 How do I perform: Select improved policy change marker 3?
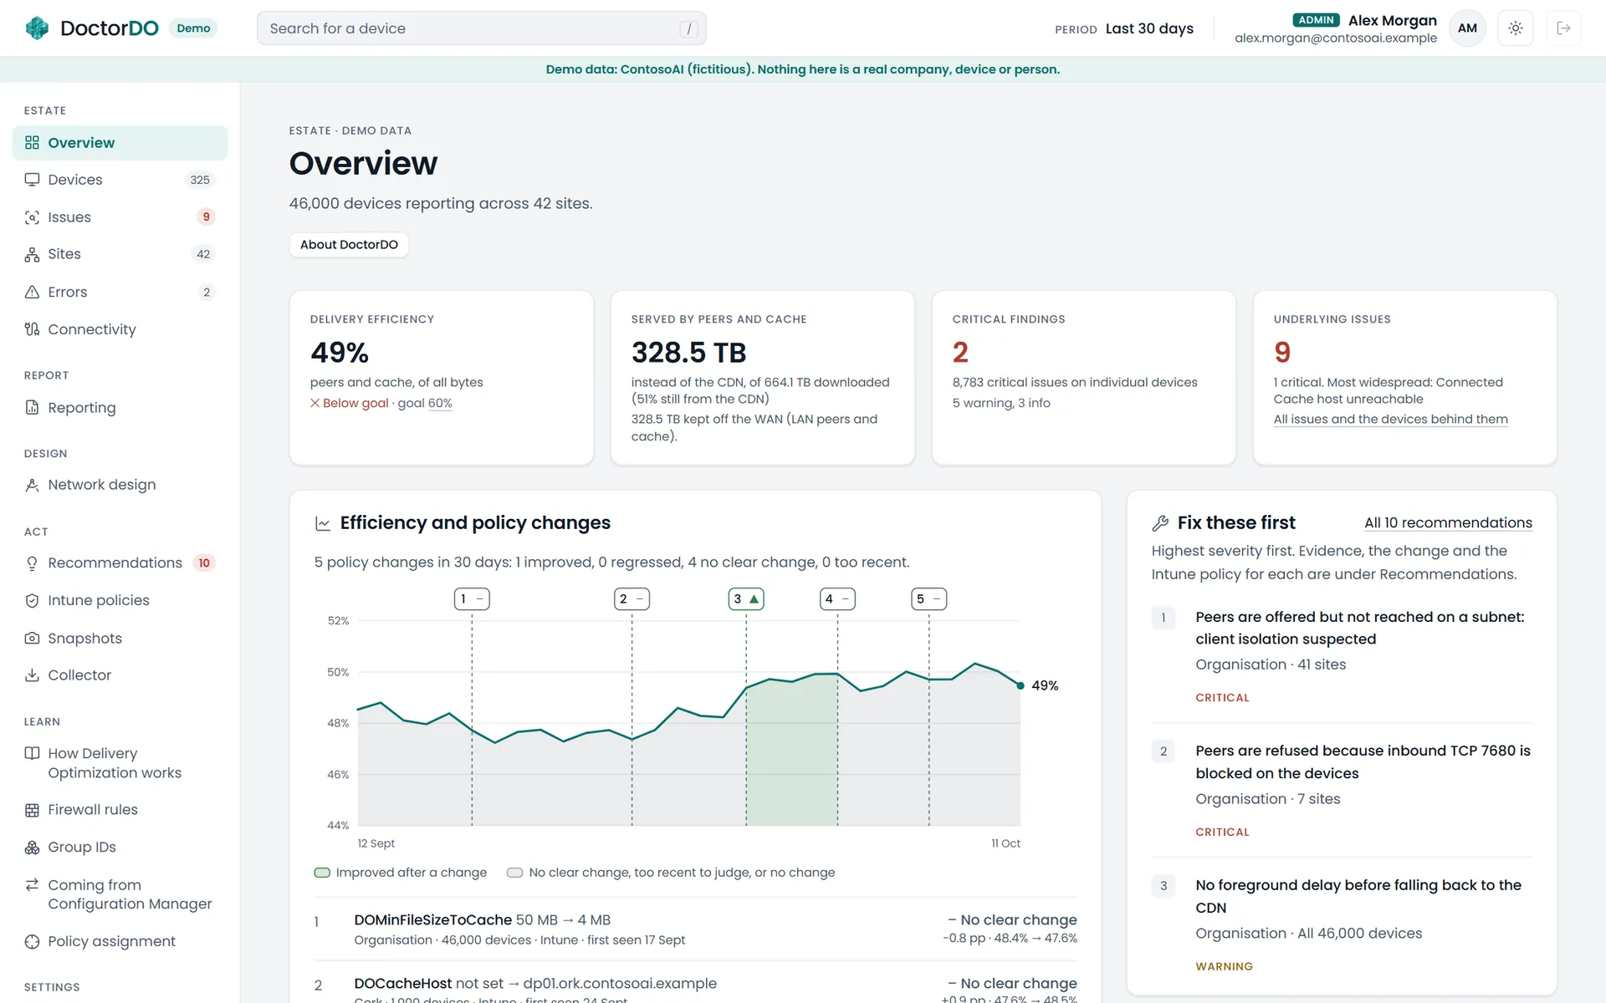coord(746,599)
